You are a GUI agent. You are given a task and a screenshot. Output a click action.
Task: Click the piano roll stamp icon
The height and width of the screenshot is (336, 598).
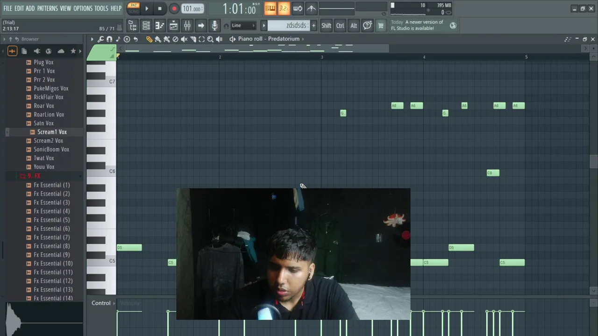(127, 39)
